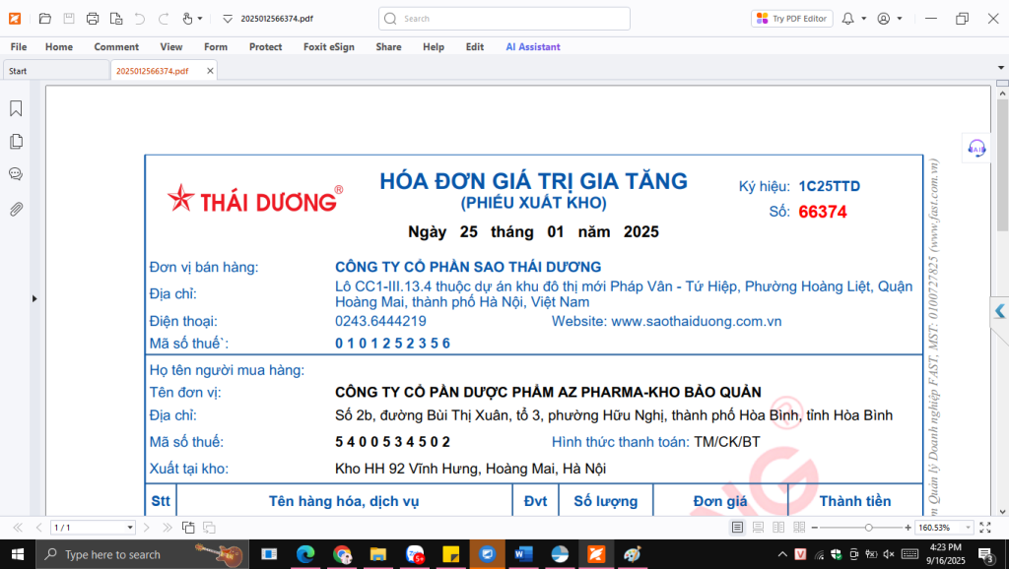Screen dimensions: 1009x569
Task: Click the zoom slider handle
Action: 869,528
